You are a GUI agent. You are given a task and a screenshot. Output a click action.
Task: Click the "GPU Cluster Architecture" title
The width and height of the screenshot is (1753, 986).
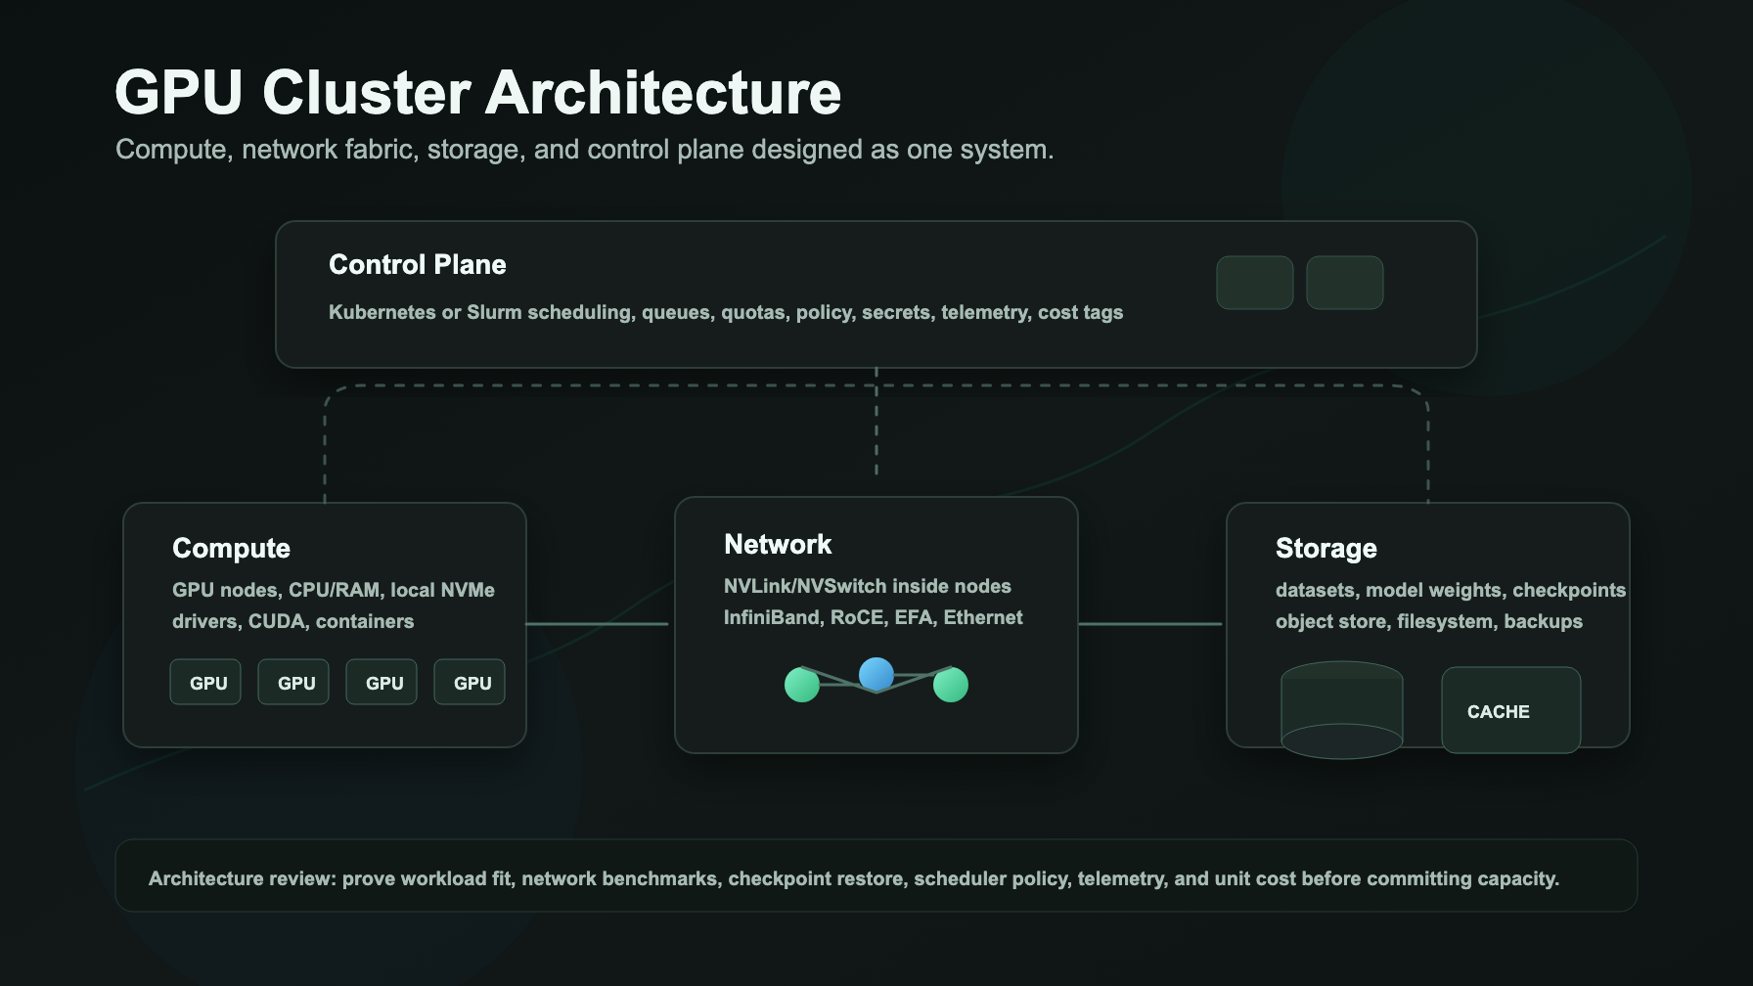[478, 93]
